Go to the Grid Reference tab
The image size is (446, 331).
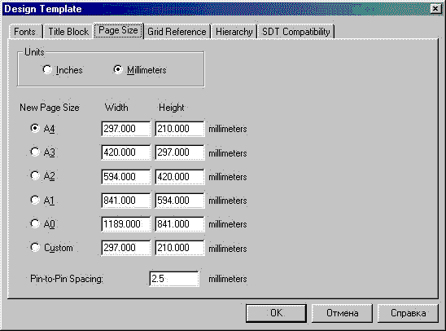pos(177,32)
